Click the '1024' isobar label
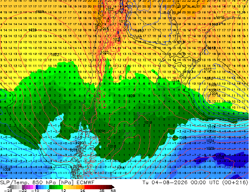The height and width of the screenshot is (192, 249). (x=210, y=141)
